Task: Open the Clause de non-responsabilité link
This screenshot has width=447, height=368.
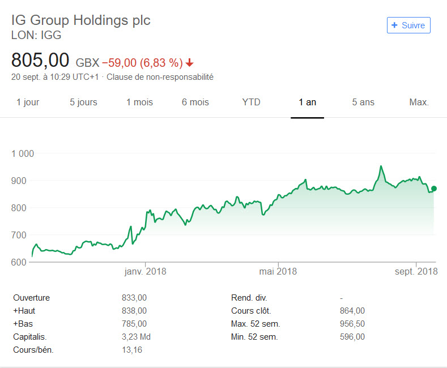Action: point(160,77)
